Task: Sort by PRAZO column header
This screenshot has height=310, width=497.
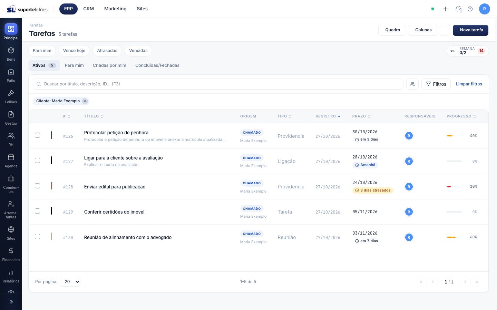Action: [x=362, y=116]
